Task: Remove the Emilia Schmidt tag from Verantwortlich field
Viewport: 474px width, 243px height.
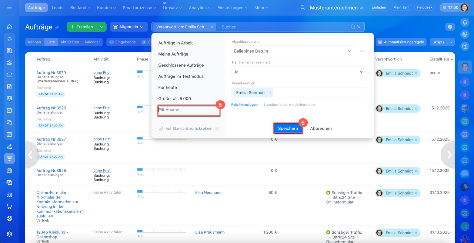Action: click(271, 93)
